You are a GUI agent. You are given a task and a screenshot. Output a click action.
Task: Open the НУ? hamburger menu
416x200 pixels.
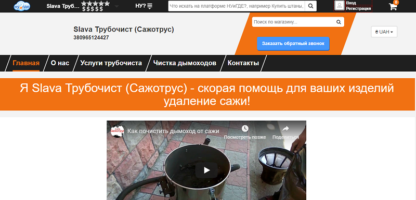coord(144,6)
